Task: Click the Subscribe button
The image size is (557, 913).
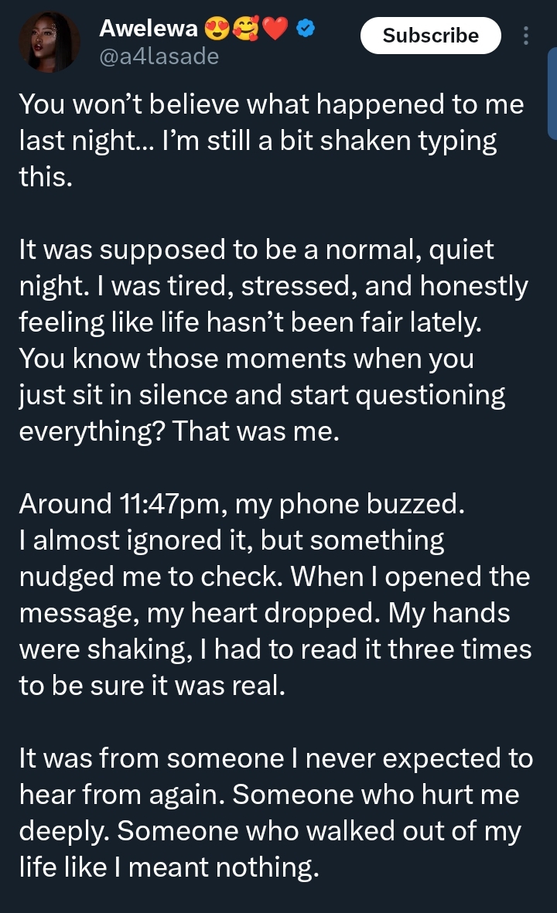Action: pos(431,36)
